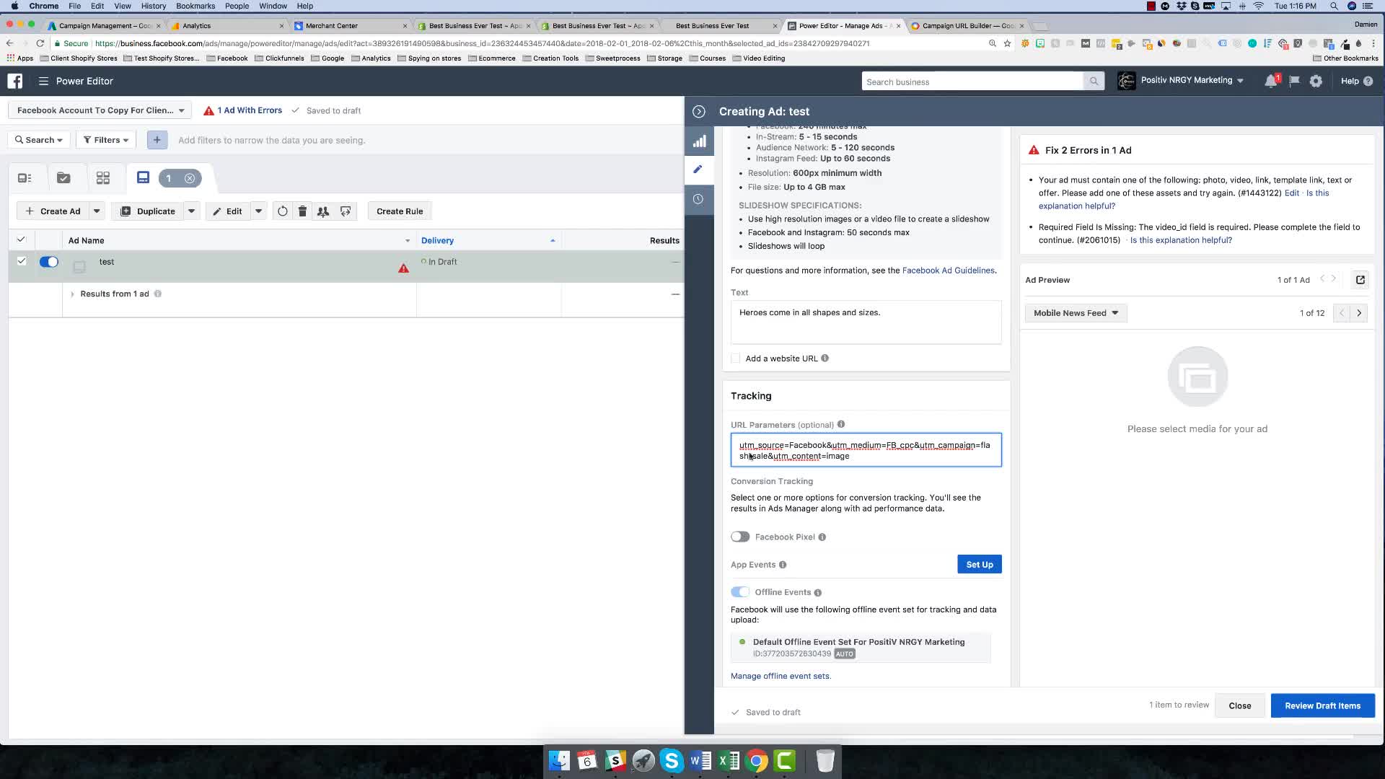Click the split audiences people icon

[x=323, y=211]
